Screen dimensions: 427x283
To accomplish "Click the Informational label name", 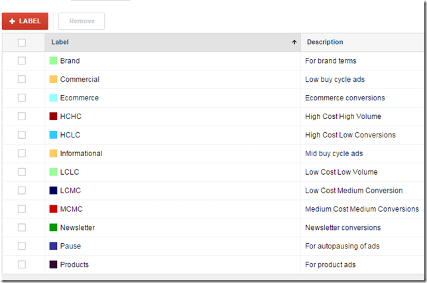I will [81, 153].
